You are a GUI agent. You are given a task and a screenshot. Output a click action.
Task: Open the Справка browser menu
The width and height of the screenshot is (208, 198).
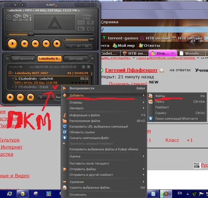110,22
